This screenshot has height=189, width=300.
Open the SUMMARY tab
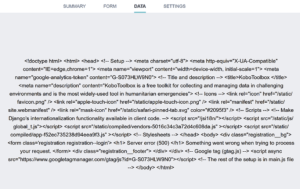74,7
